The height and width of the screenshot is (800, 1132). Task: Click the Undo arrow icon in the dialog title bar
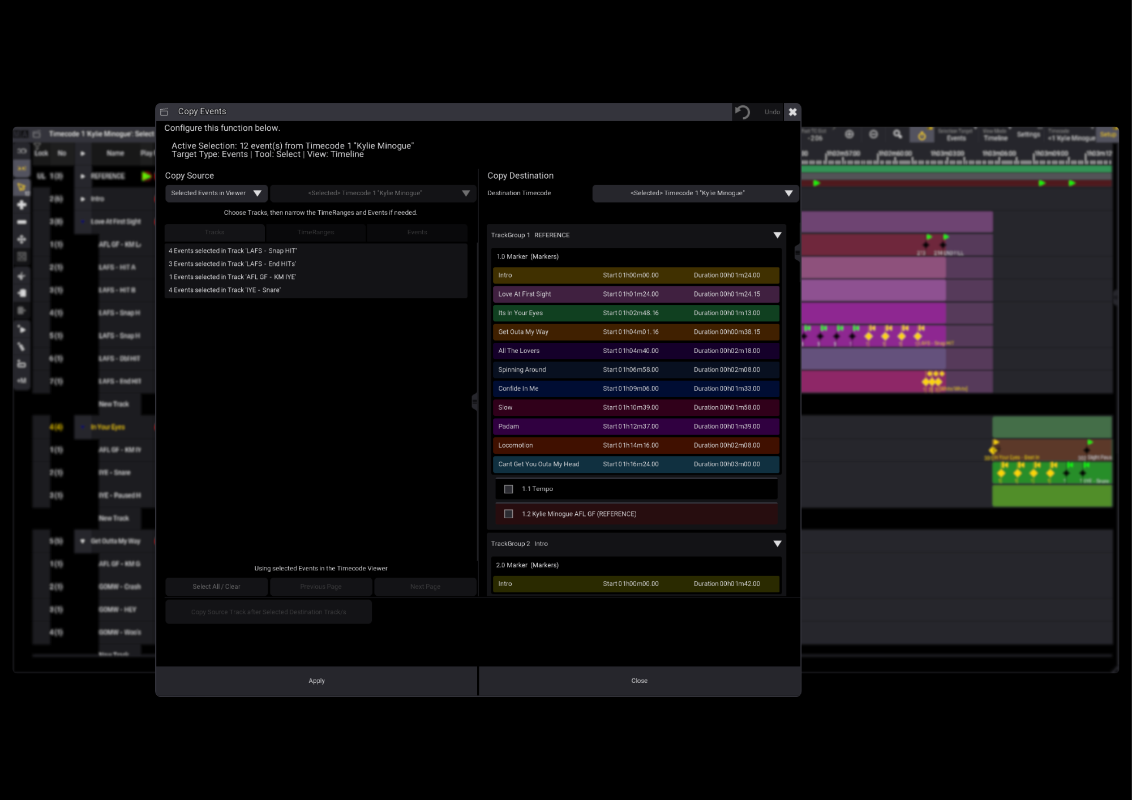pyautogui.click(x=742, y=112)
